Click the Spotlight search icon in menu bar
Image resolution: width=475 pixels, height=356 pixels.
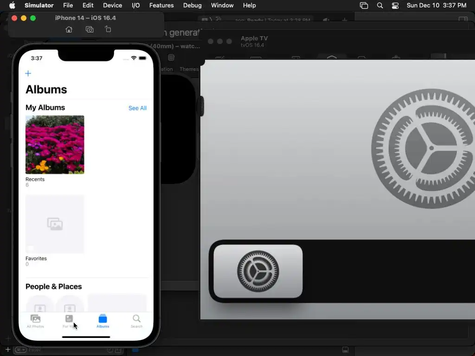379,6
